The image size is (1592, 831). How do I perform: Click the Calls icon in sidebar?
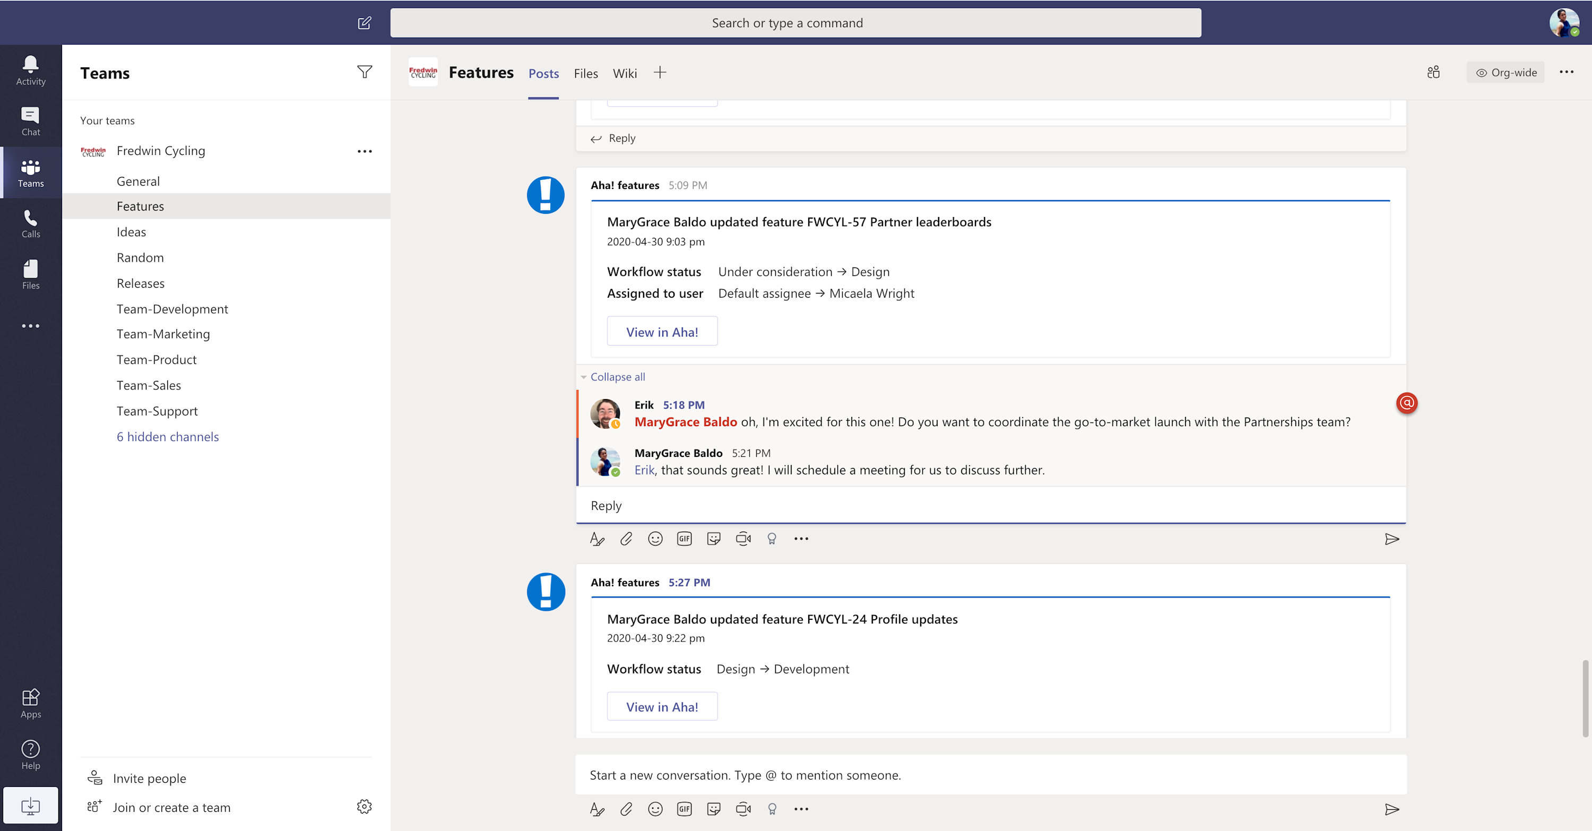(31, 220)
